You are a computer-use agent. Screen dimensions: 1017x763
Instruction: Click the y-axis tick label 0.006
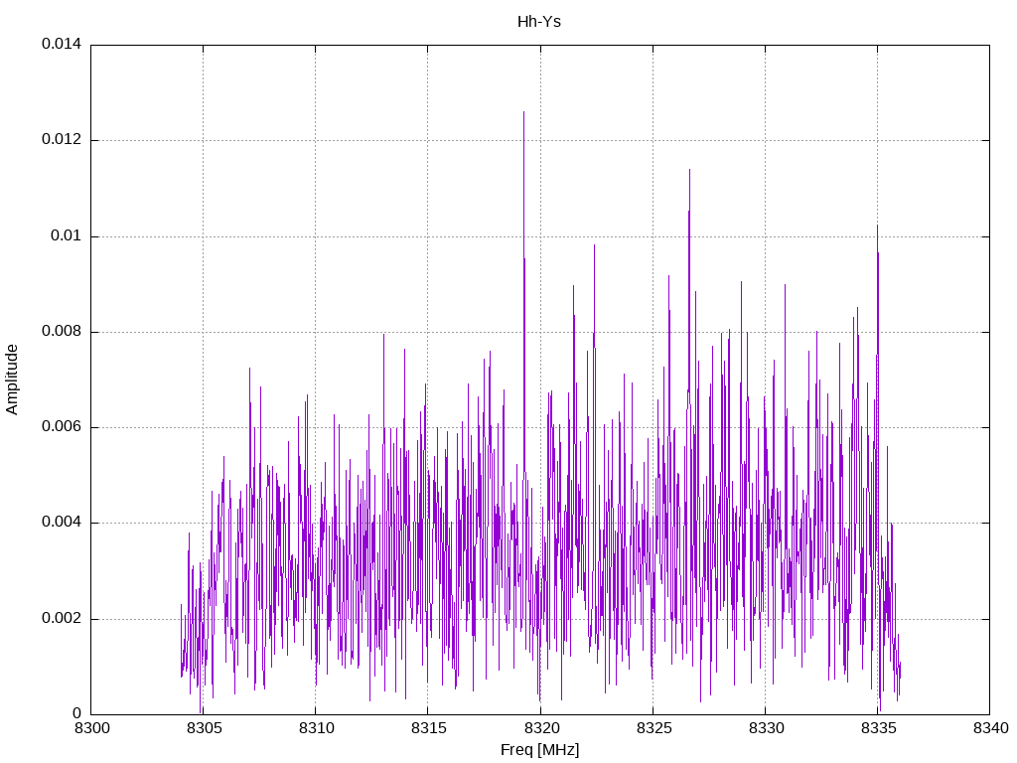click(62, 427)
